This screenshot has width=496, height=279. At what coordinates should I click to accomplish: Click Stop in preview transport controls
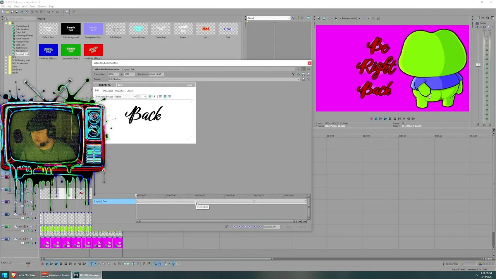coord(394,119)
